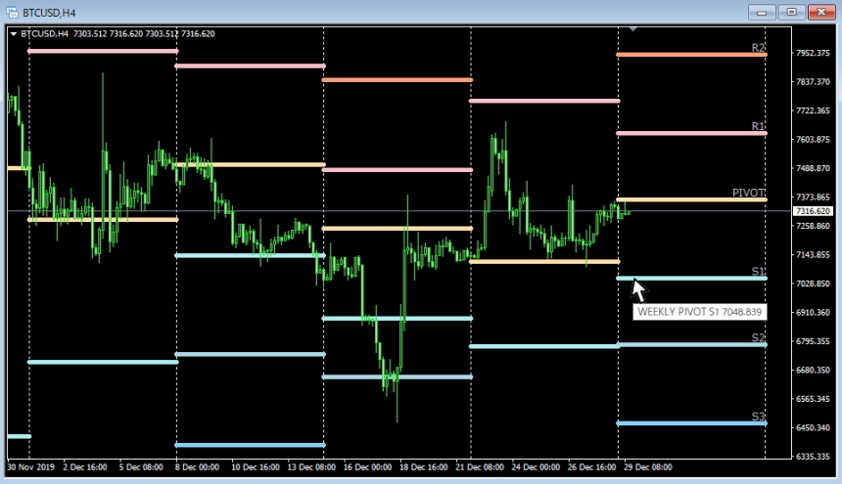Select the pink R1 pivot line
This screenshot has width=842, height=484.
[x=691, y=133]
